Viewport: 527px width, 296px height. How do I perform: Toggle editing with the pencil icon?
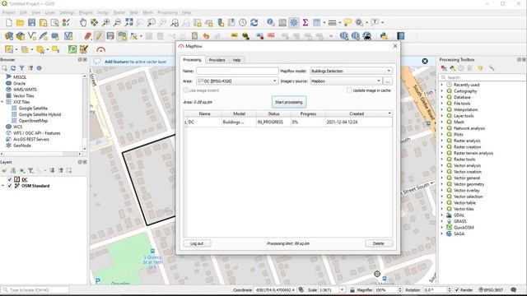(99, 36)
